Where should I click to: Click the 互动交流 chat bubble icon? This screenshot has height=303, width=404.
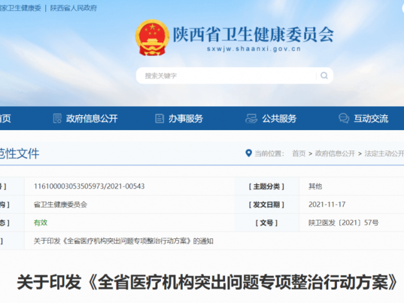(x=344, y=118)
